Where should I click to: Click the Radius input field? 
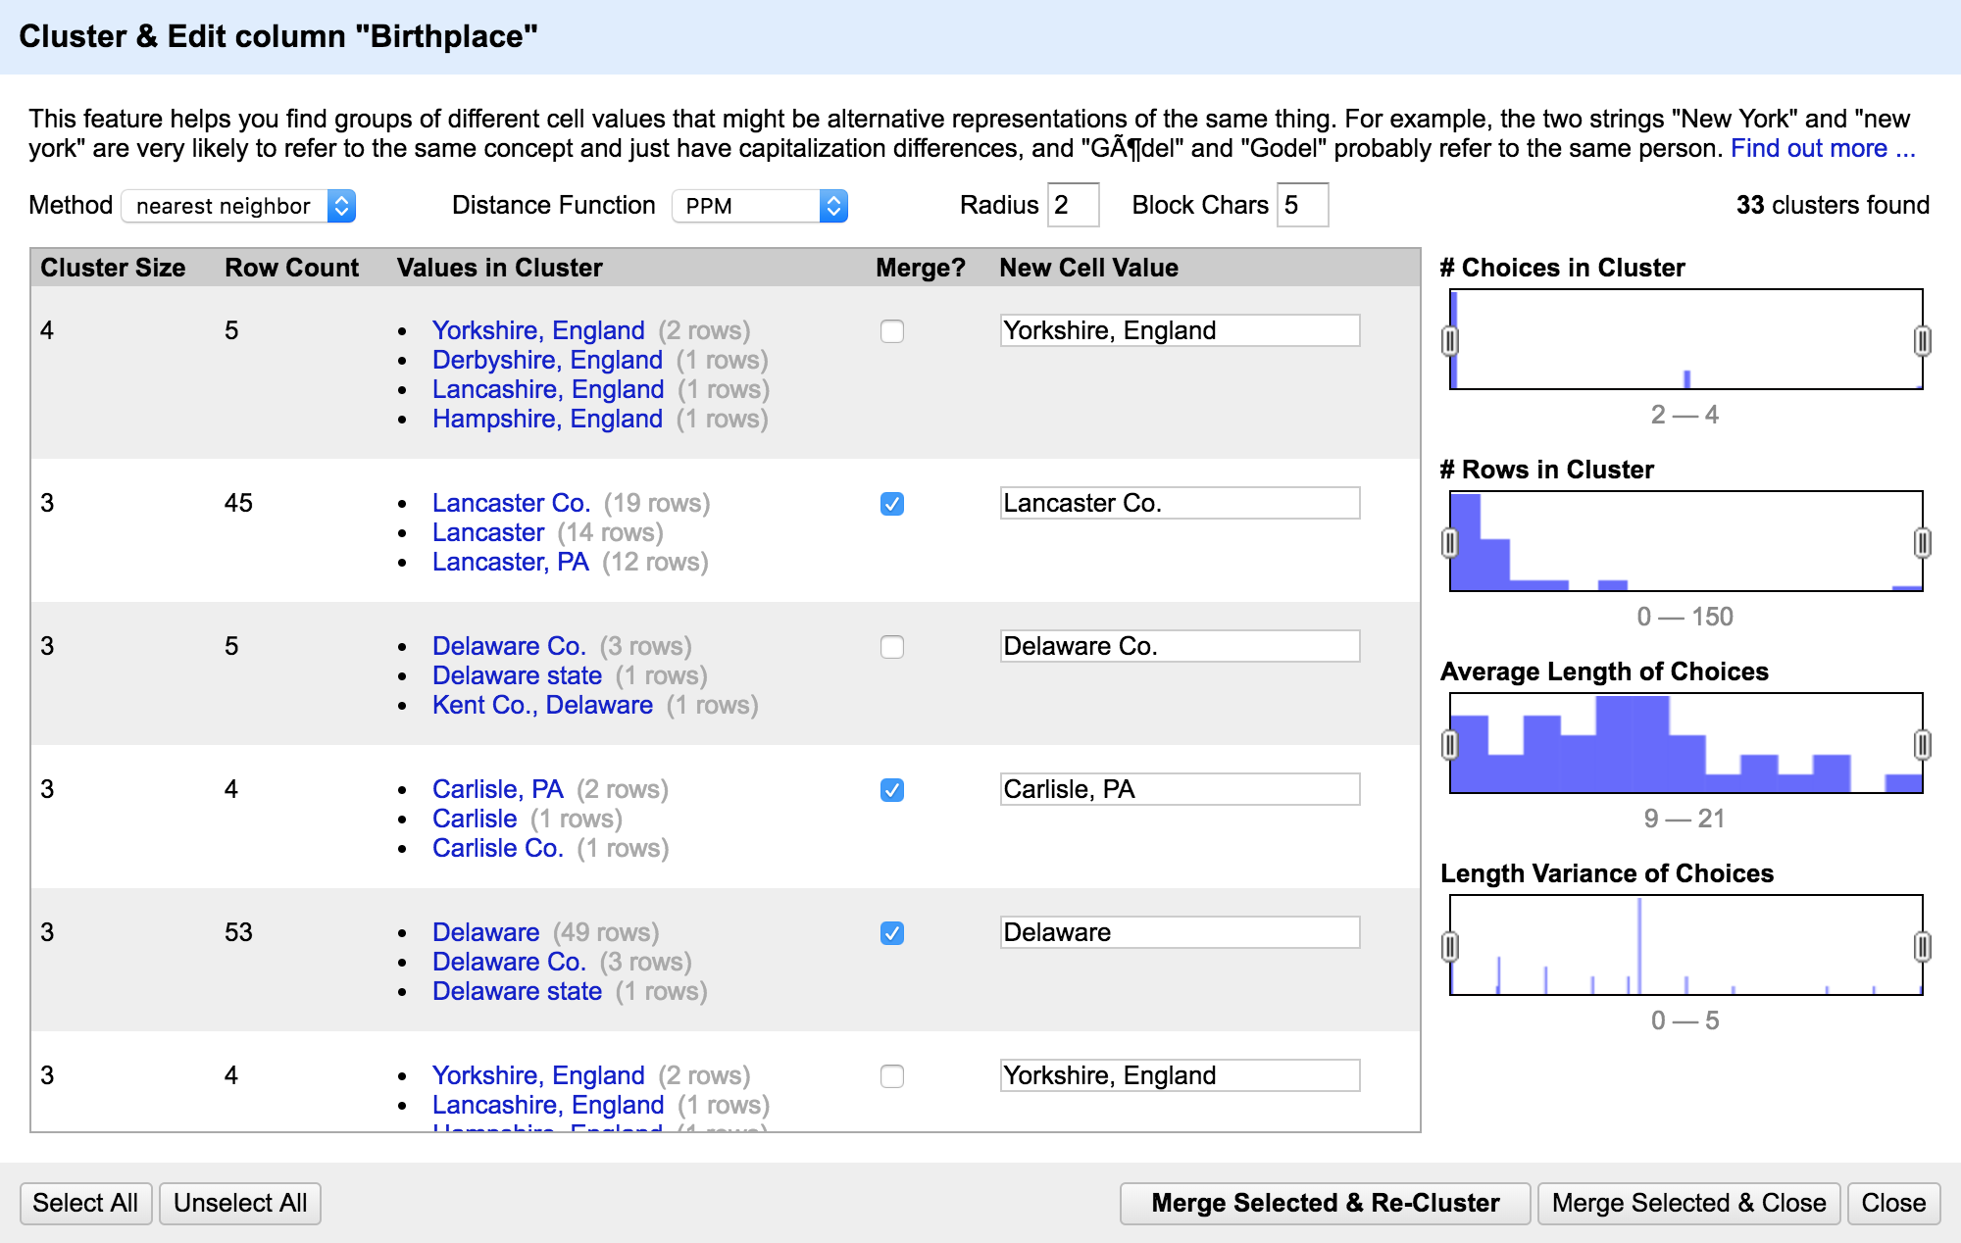(1072, 205)
